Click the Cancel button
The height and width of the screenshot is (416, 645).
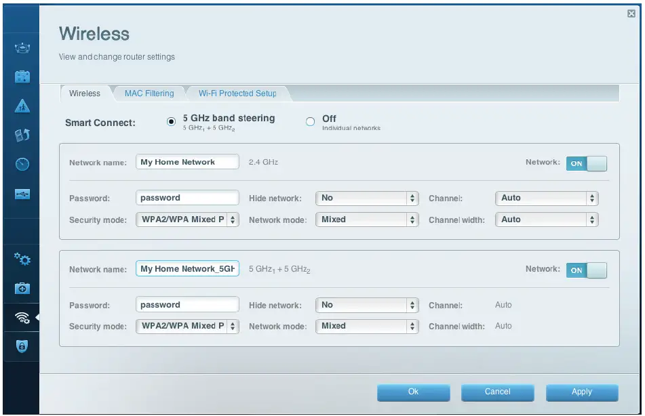click(497, 392)
